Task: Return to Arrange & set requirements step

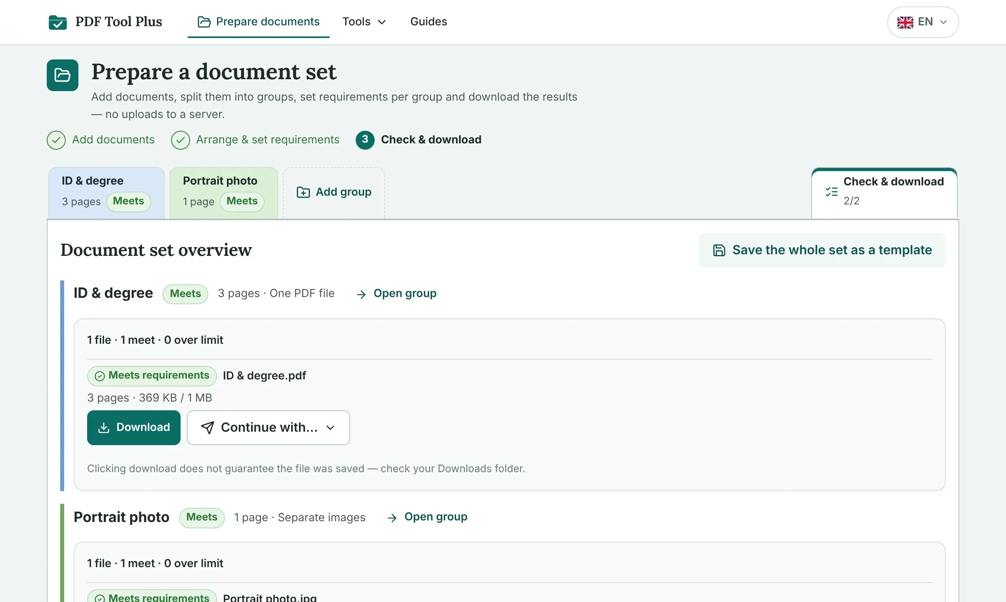Action: coord(255,140)
